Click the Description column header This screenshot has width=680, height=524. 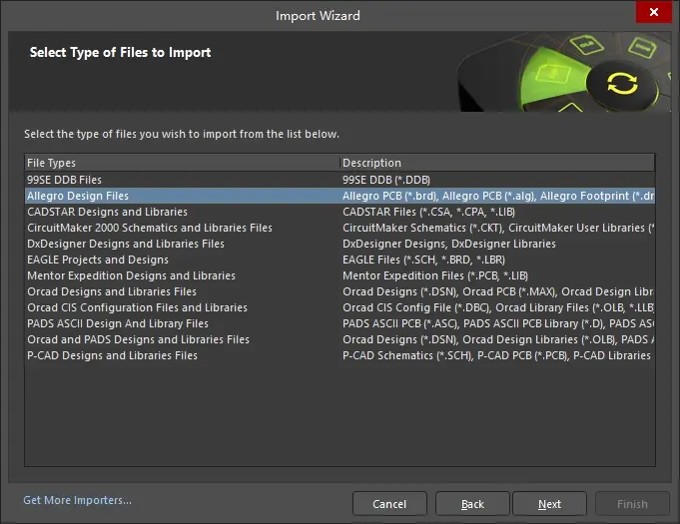[497, 163]
